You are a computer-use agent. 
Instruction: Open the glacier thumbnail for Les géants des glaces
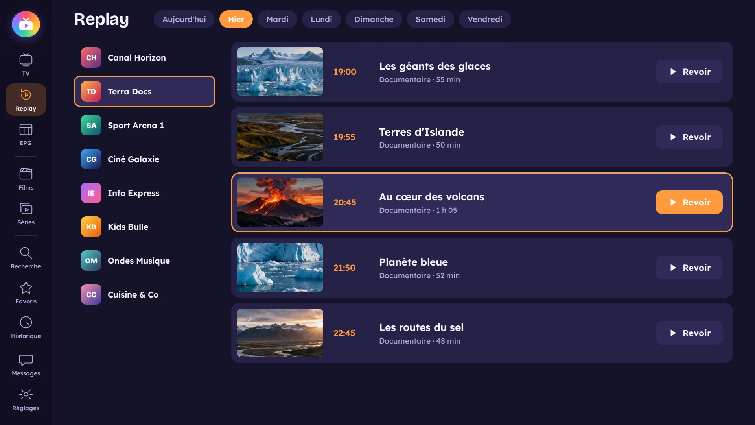[x=280, y=72]
